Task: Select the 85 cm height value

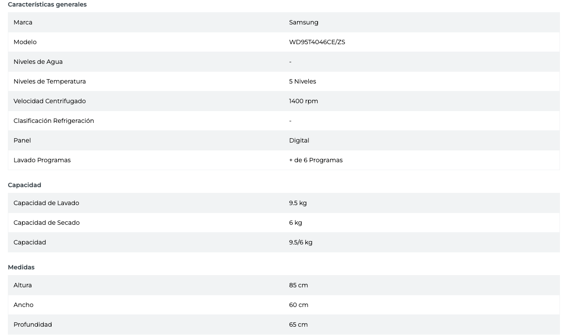Action: (298, 285)
